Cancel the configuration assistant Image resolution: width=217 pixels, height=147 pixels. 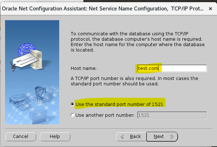(x=21, y=137)
